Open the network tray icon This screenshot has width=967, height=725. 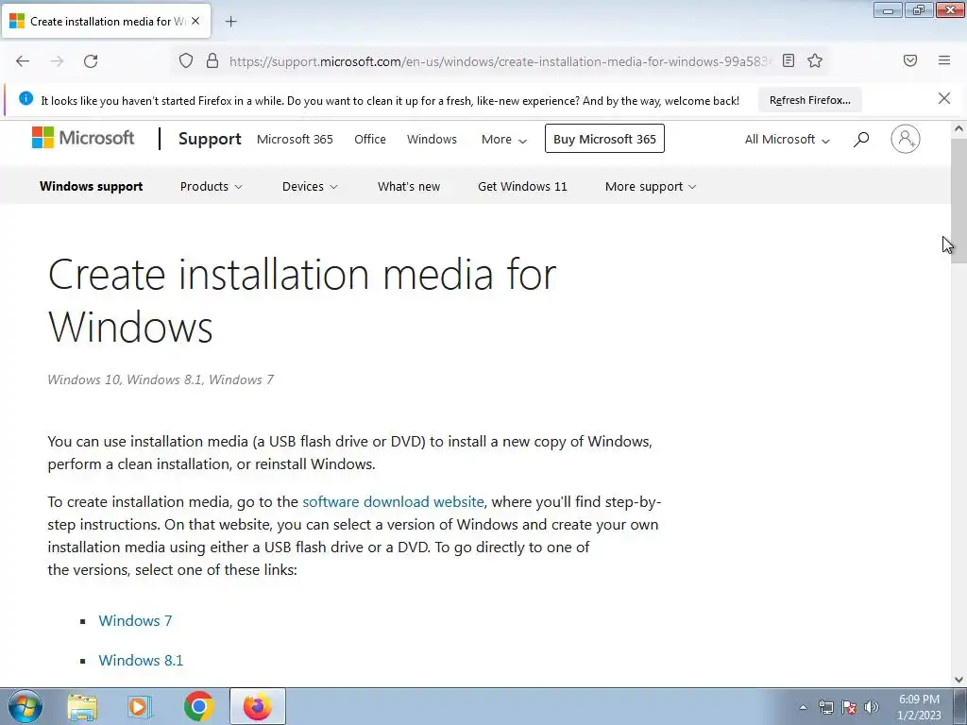pos(825,707)
